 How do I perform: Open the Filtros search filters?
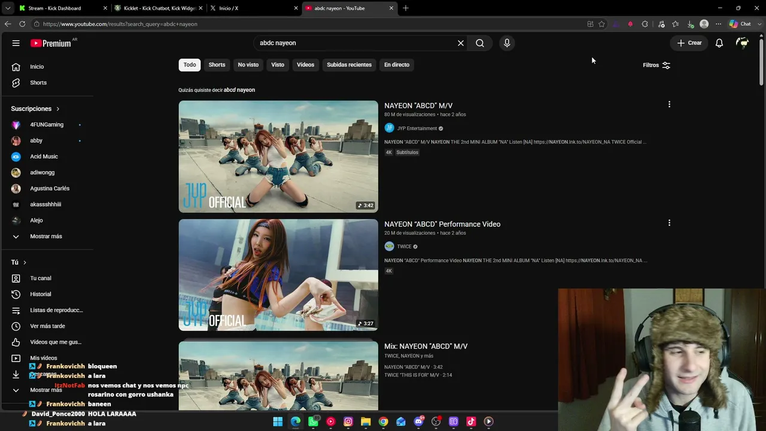(656, 65)
